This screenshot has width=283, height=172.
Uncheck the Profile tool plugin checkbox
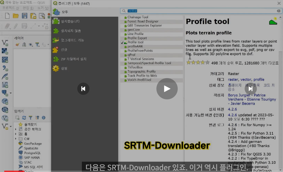coord(122,43)
